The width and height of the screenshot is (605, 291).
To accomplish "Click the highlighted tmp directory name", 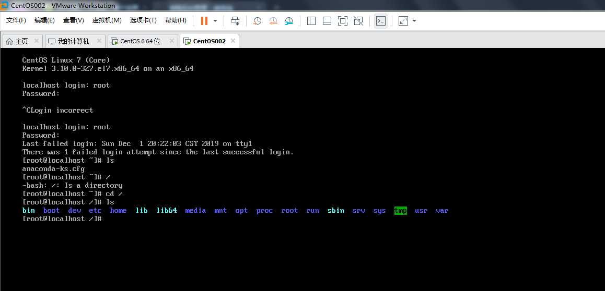I will 401,211.
